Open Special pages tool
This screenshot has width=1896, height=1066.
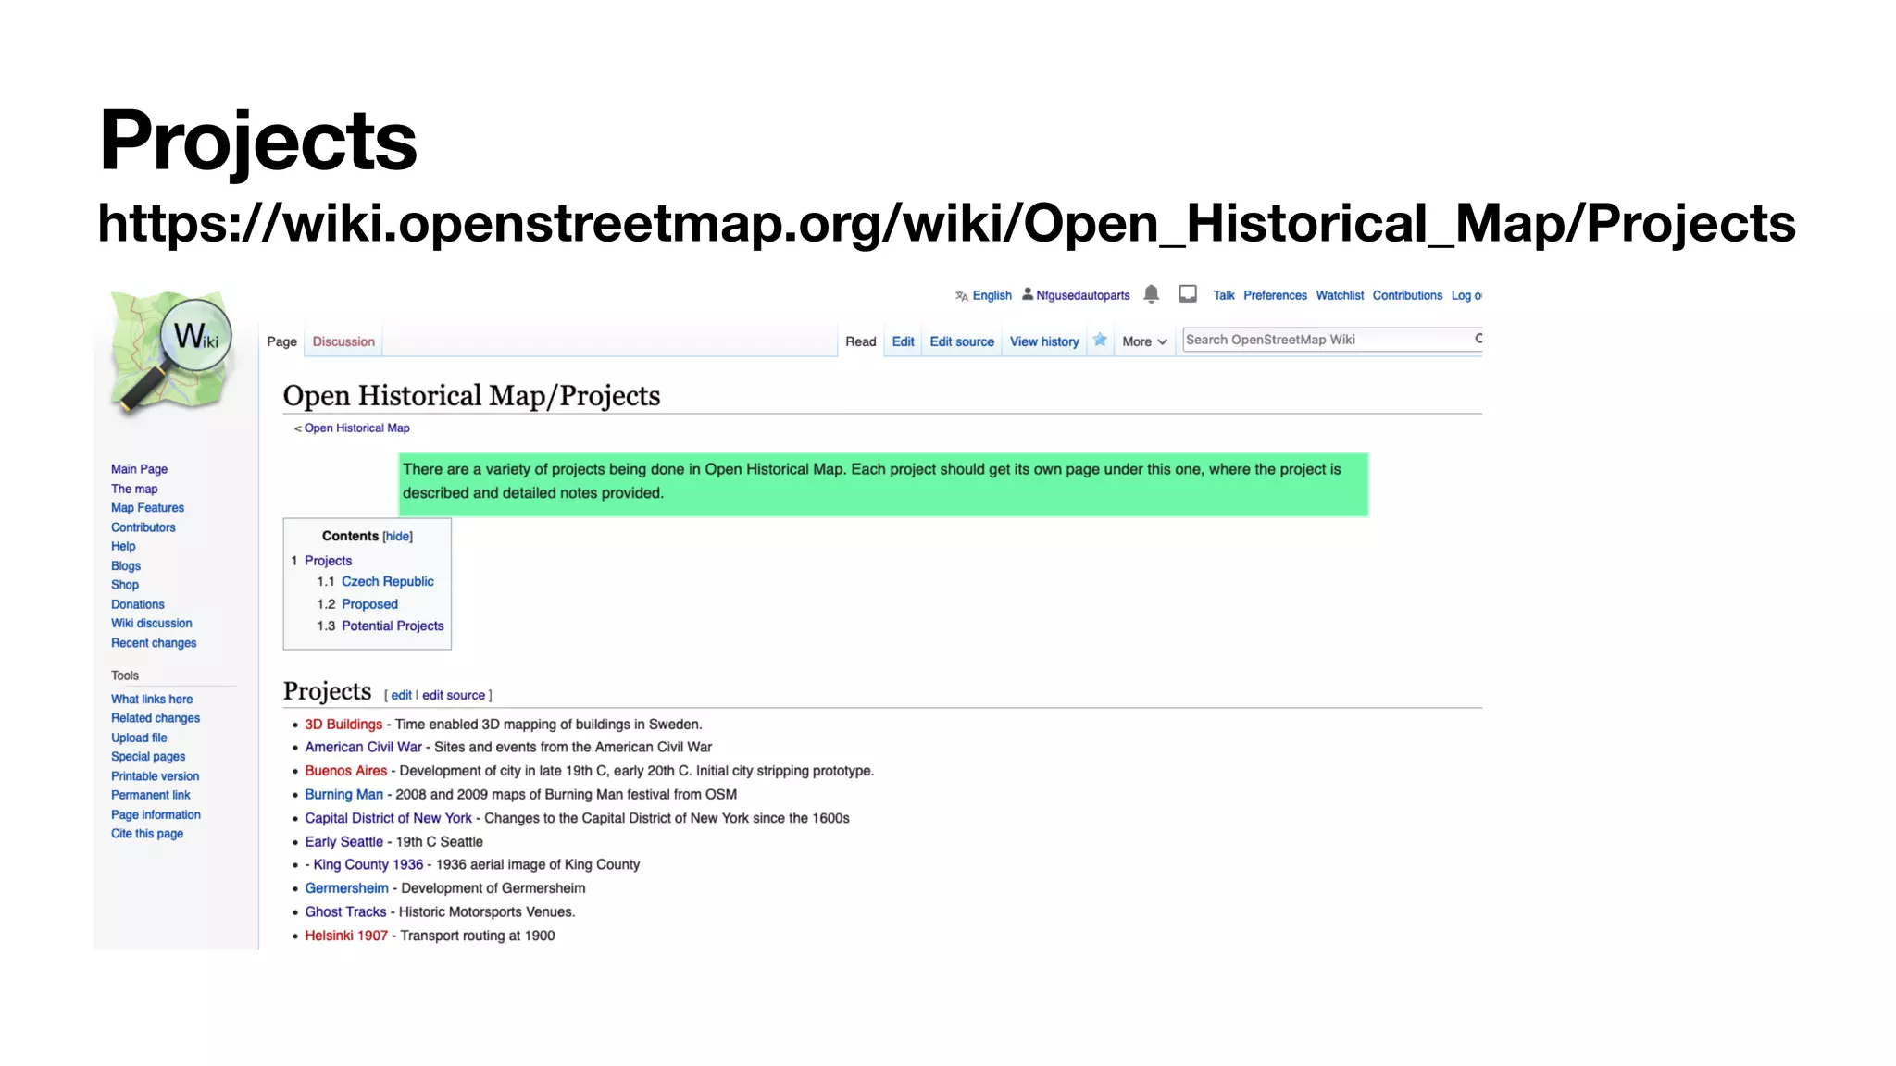148,757
